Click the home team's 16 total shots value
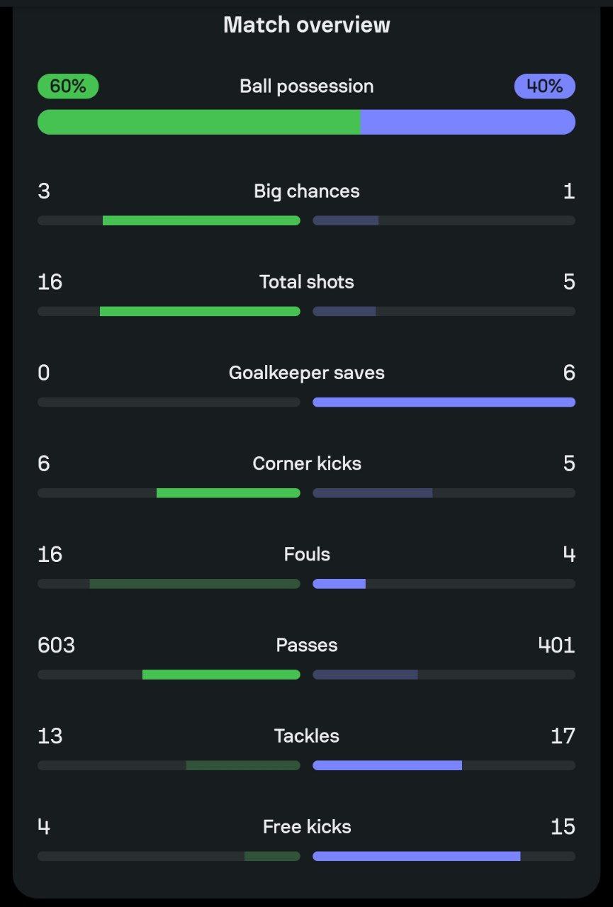 pos(50,282)
